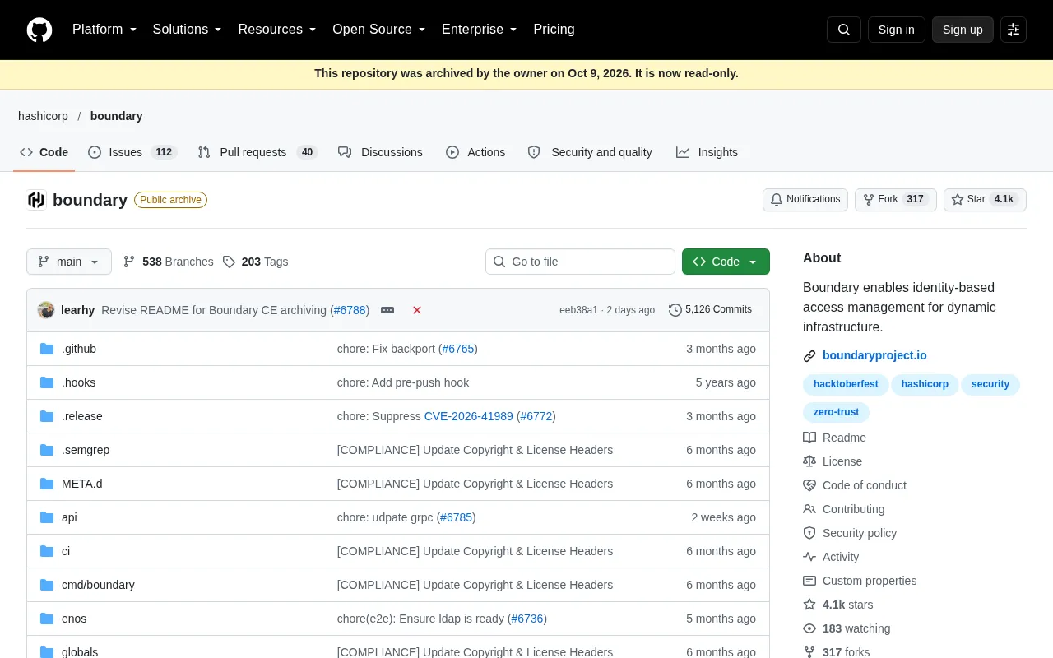Go to the GitHub homepage logo
This screenshot has width=1053, height=658.
tap(39, 30)
